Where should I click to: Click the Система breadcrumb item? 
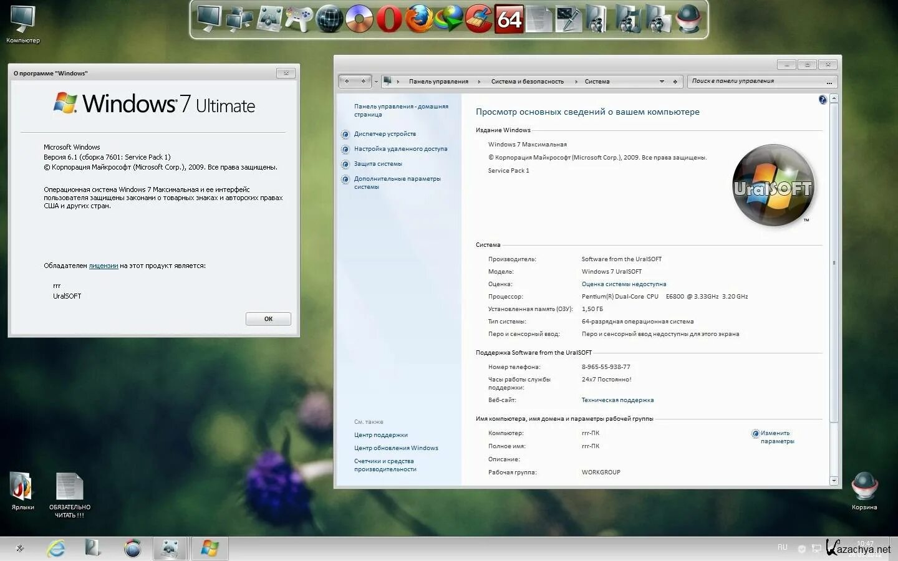tap(597, 82)
